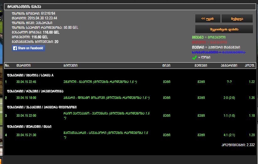
Task: Click the Facebook logo icon
Action: (x=15, y=48)
